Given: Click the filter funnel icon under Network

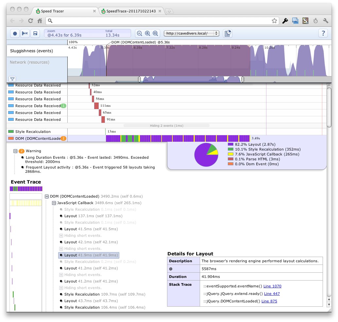Looking at the screenshot, I should [12, 79].
